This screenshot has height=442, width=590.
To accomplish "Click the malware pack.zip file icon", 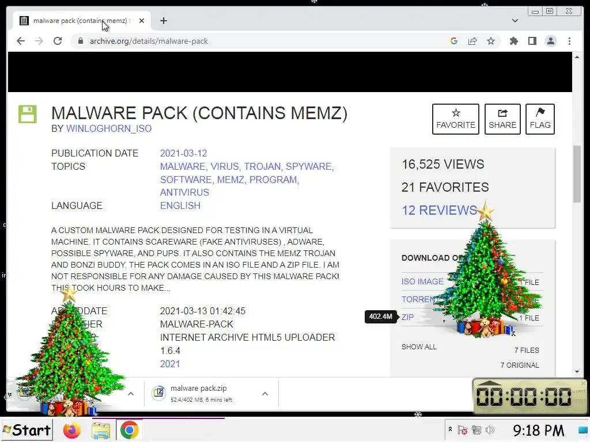I will tap(159, 393).
